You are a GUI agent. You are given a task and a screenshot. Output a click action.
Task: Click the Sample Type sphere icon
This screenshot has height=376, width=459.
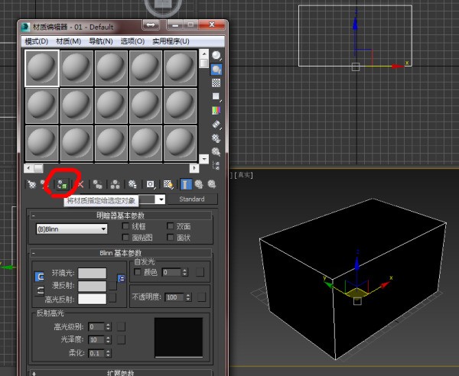pos(216,55)
